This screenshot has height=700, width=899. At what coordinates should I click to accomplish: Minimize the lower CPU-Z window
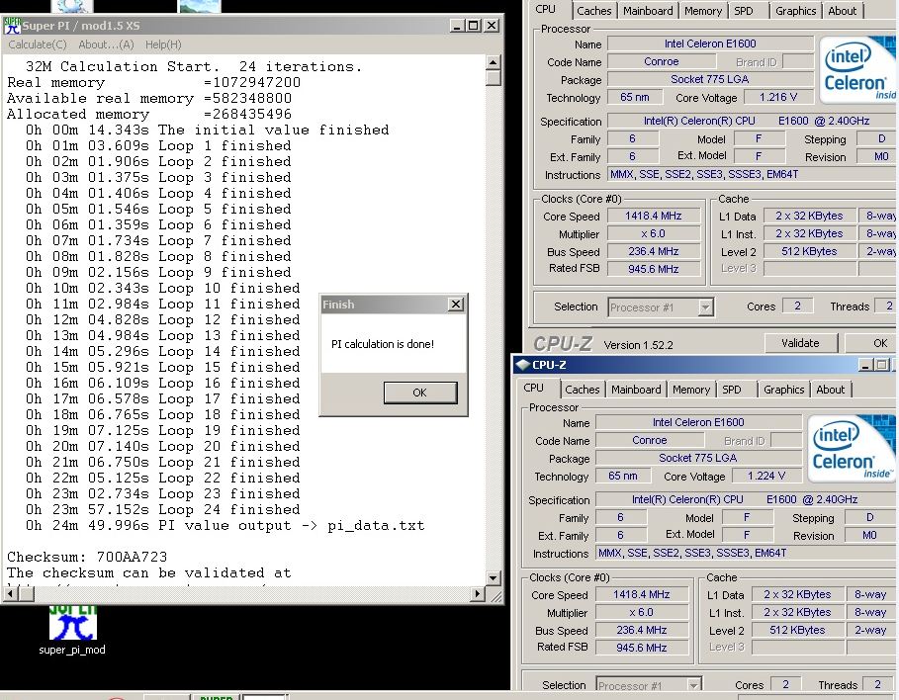pyautogui.click(x=865, y=365)
